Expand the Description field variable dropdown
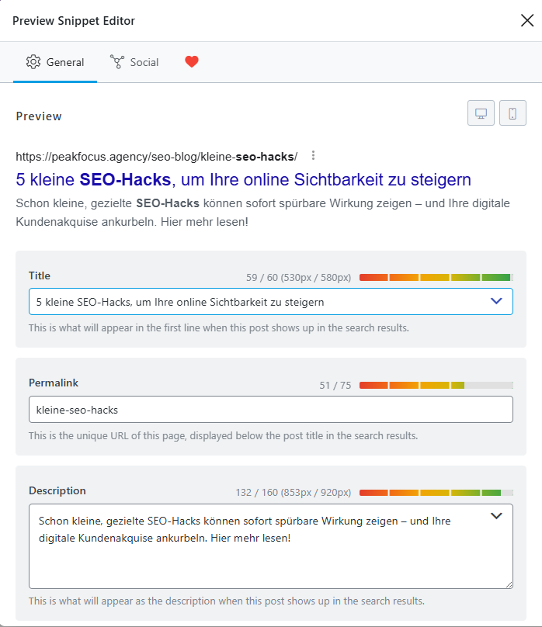This screenshot has height=627, width=542. [496, 515]
